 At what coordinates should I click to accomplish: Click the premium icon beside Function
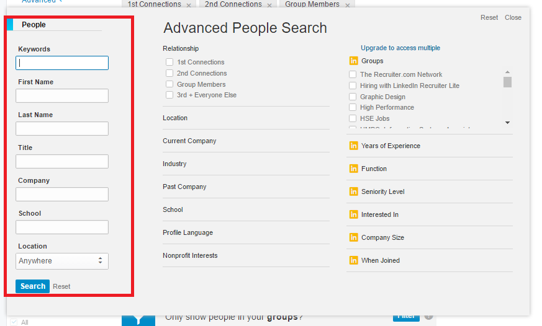353,169
